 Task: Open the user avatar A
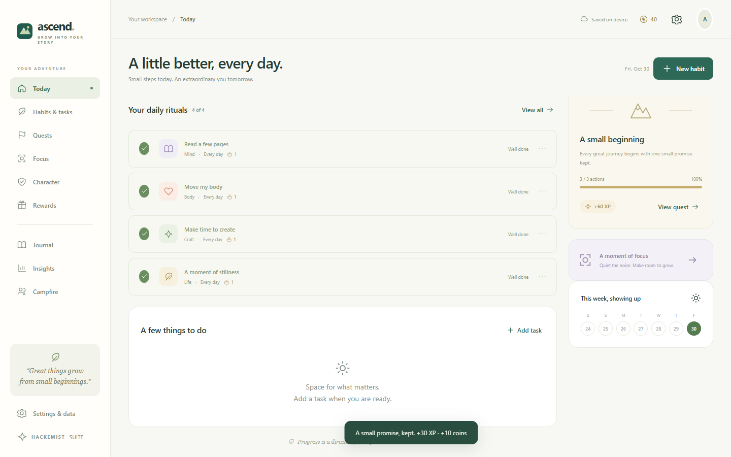click(x=705, y=19)
